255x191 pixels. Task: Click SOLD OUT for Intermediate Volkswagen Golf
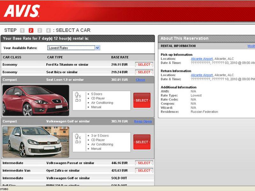click(x=119, y=178)
